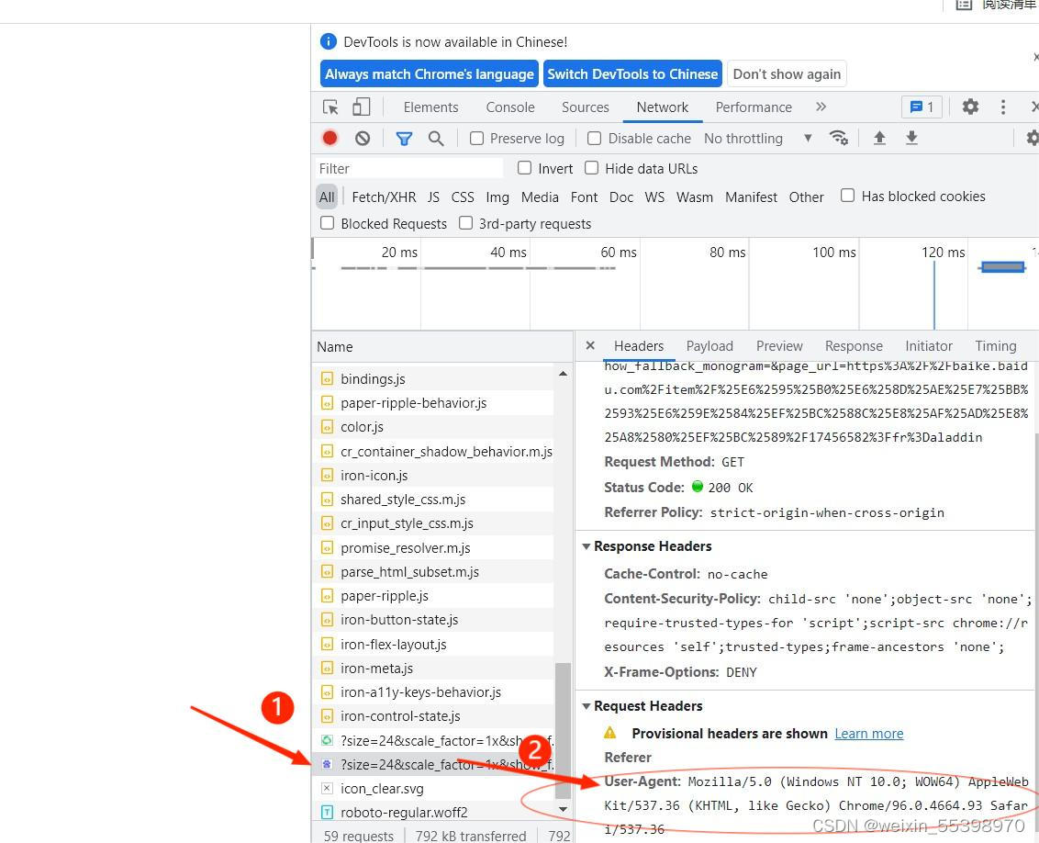
Task: Click scroll-up arrow of request list
Action: pyautogui.click(x=563, y=374)
